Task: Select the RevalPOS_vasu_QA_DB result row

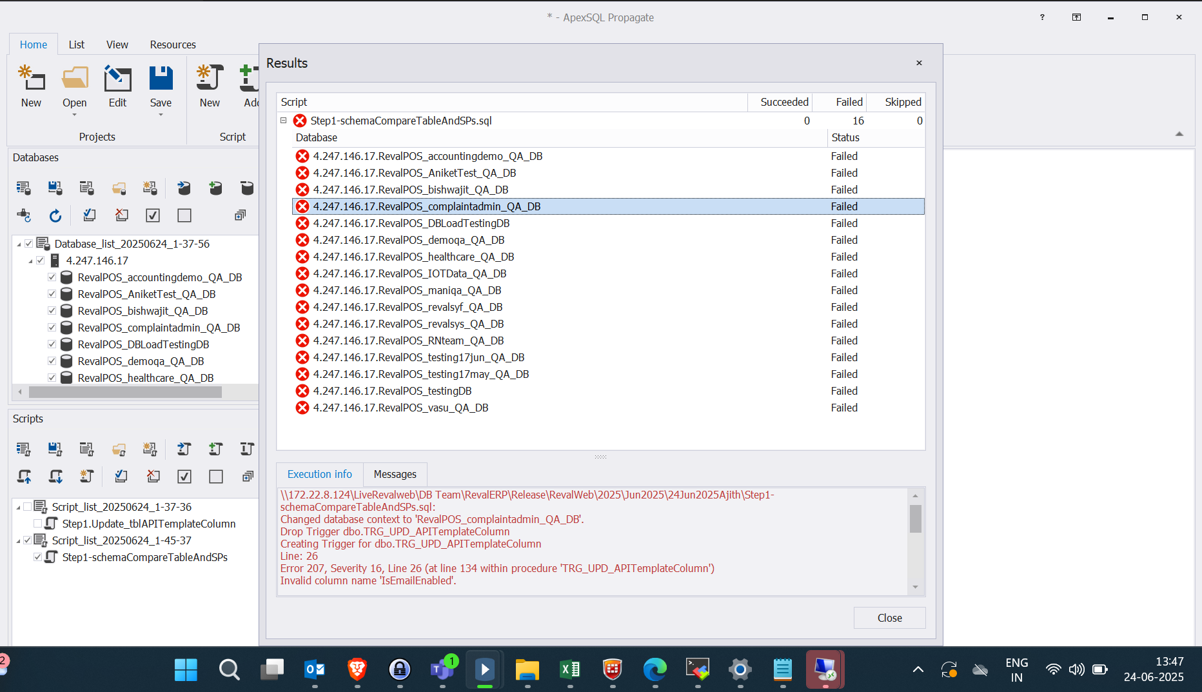Action: point(400,408)
